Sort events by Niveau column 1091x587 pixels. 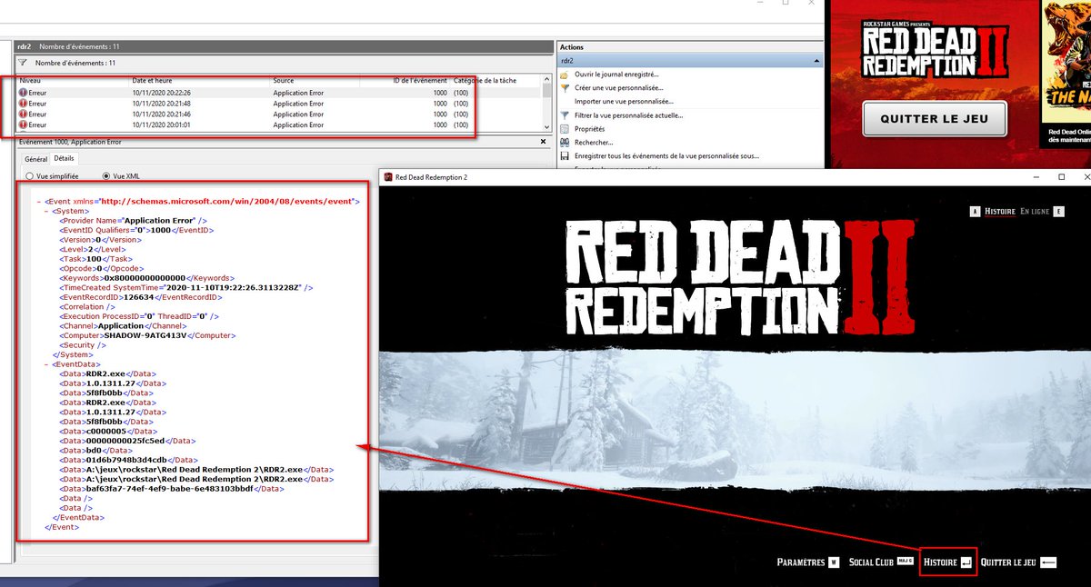[x=75, y=81]
